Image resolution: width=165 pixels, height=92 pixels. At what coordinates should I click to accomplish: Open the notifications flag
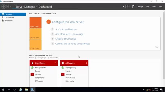click(x=133, y=6)
